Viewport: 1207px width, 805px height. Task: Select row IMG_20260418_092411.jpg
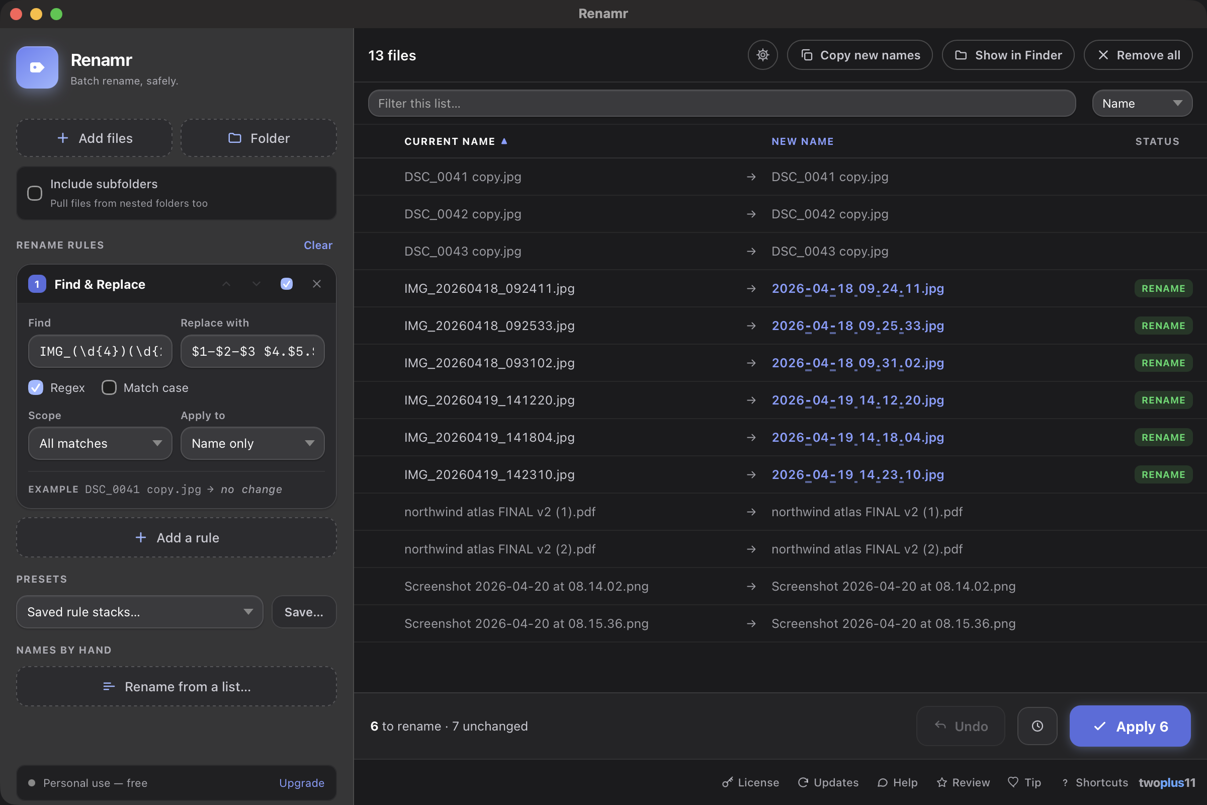780,288
